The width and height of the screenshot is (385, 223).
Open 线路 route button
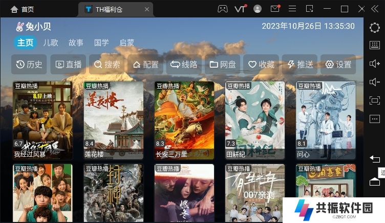184,65
